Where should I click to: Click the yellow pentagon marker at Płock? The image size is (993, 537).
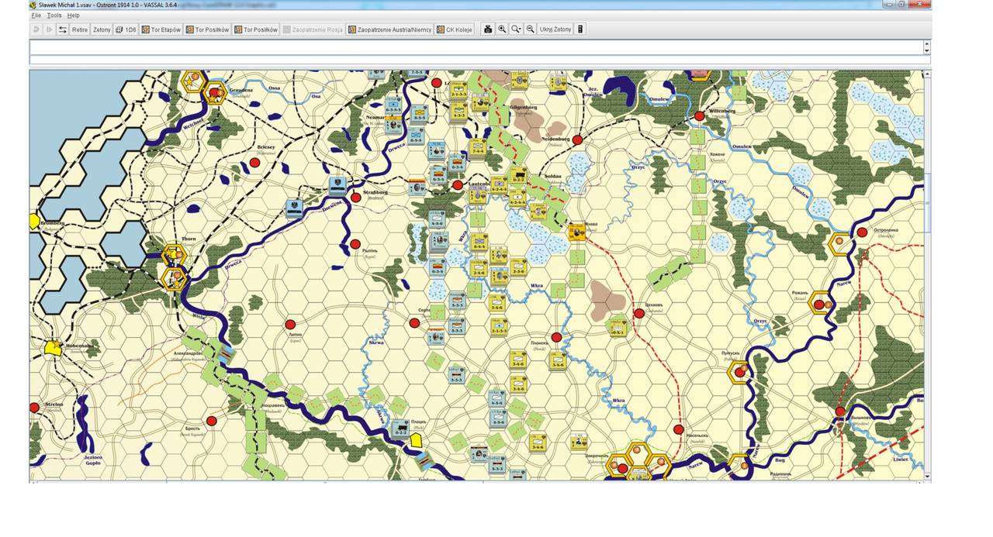(416, 440)
